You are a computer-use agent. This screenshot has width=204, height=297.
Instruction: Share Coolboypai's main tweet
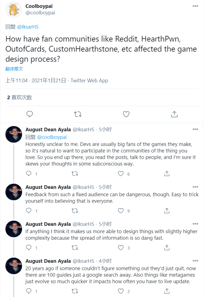point(175,114)
